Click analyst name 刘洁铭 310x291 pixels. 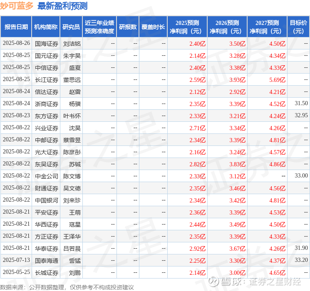pos(72,44)
